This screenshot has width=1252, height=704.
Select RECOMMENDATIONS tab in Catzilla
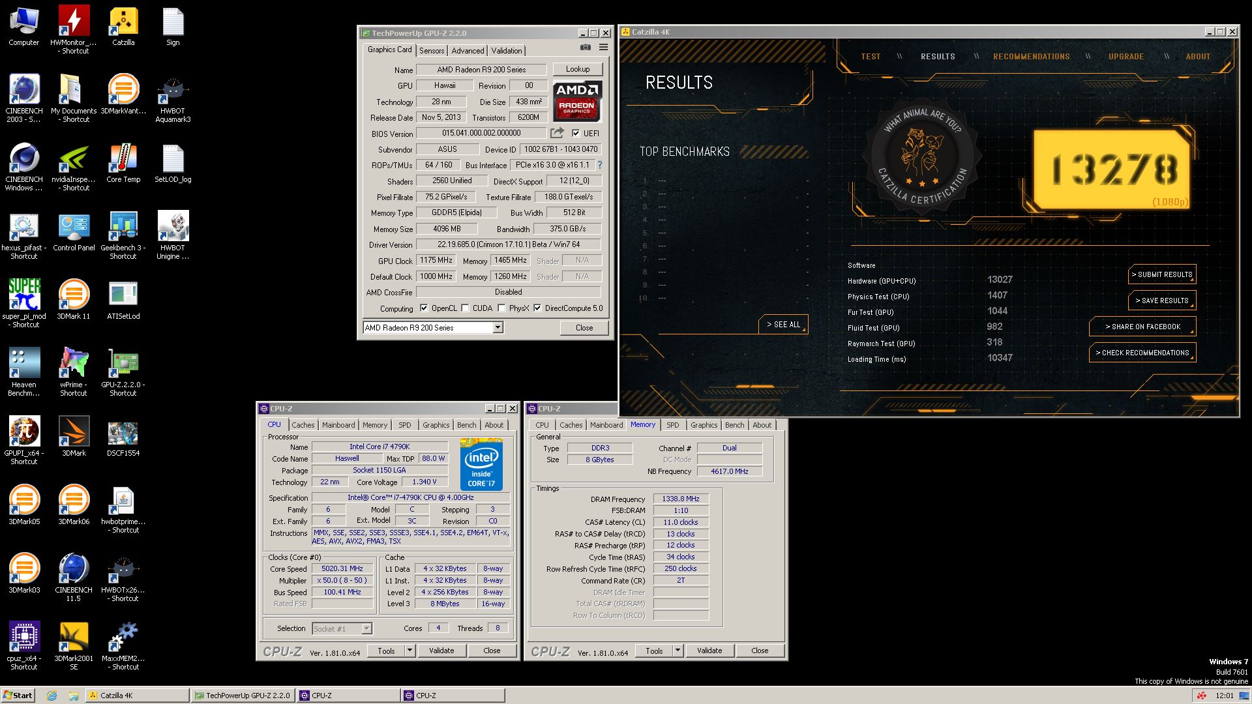[x=1032, y=57]
